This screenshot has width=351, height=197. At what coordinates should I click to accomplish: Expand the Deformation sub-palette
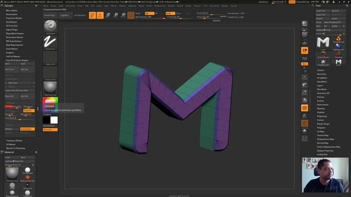[x=322, y=105]
